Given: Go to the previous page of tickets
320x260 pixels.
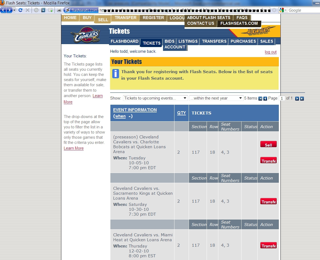Looking at the screenshot, I should pyautogui.click(x=265, y=98).
